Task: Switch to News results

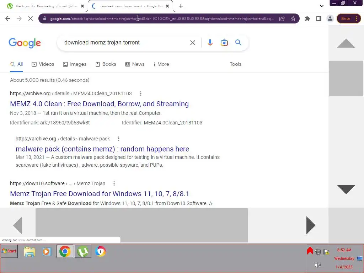Action: click(x=135, y=64)
